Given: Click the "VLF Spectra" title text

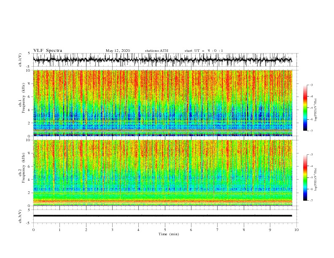Looking at the screenshot, I should coord(48,51).
